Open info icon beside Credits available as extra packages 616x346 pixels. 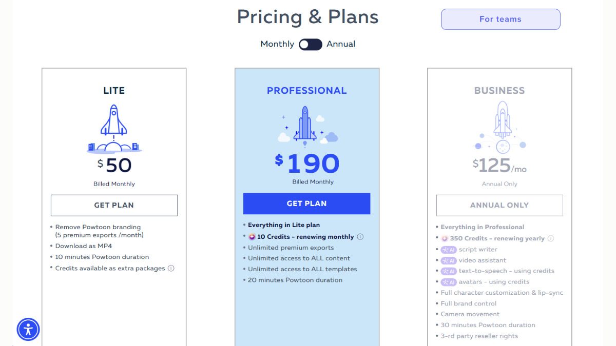click(171, 268)
